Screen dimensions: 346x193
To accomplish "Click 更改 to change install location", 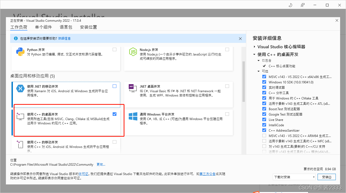I will [x=101, y=165].
